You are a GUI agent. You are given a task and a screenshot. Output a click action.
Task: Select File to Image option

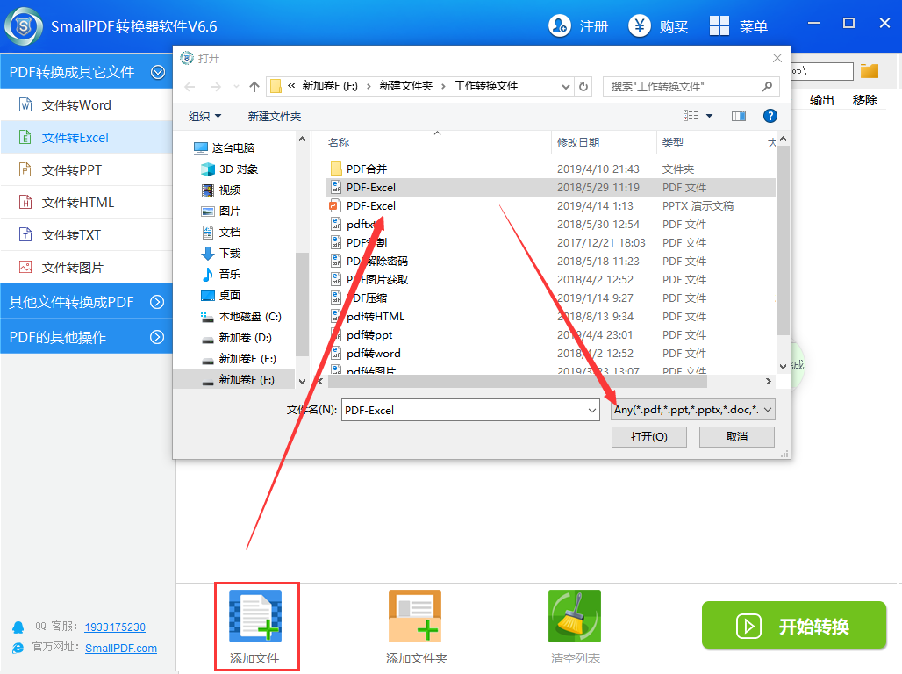86,268
